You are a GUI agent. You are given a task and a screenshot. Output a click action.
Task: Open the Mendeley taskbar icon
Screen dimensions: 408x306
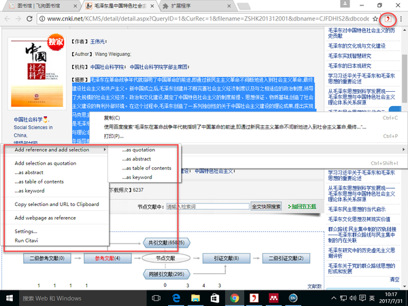click(273, 299)
